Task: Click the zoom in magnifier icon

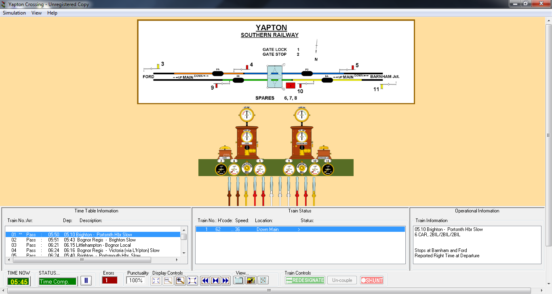Action: coord(180,281)
